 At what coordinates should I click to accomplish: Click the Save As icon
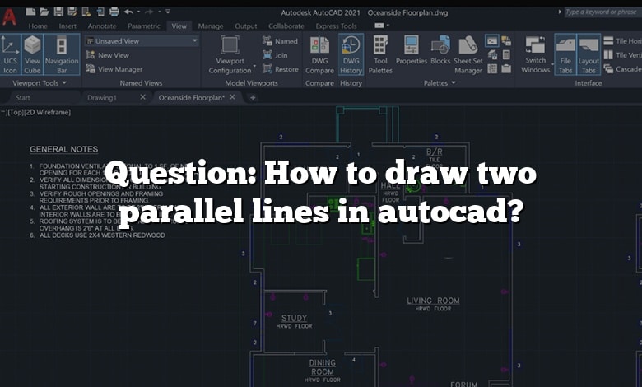[x=72, y=12]
